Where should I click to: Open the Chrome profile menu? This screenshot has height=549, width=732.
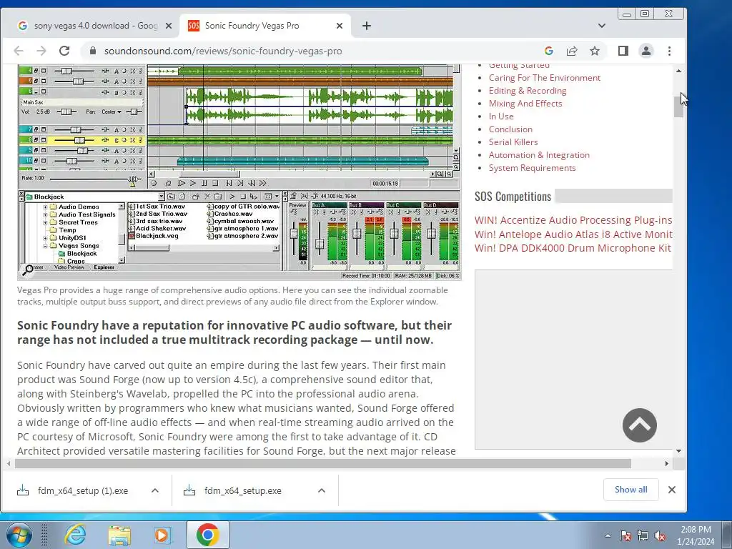(x=646, y=51)
